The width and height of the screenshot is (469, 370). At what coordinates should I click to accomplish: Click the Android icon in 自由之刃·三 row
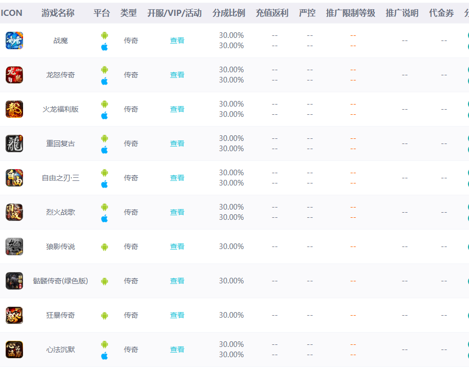(x=104, y=173)
